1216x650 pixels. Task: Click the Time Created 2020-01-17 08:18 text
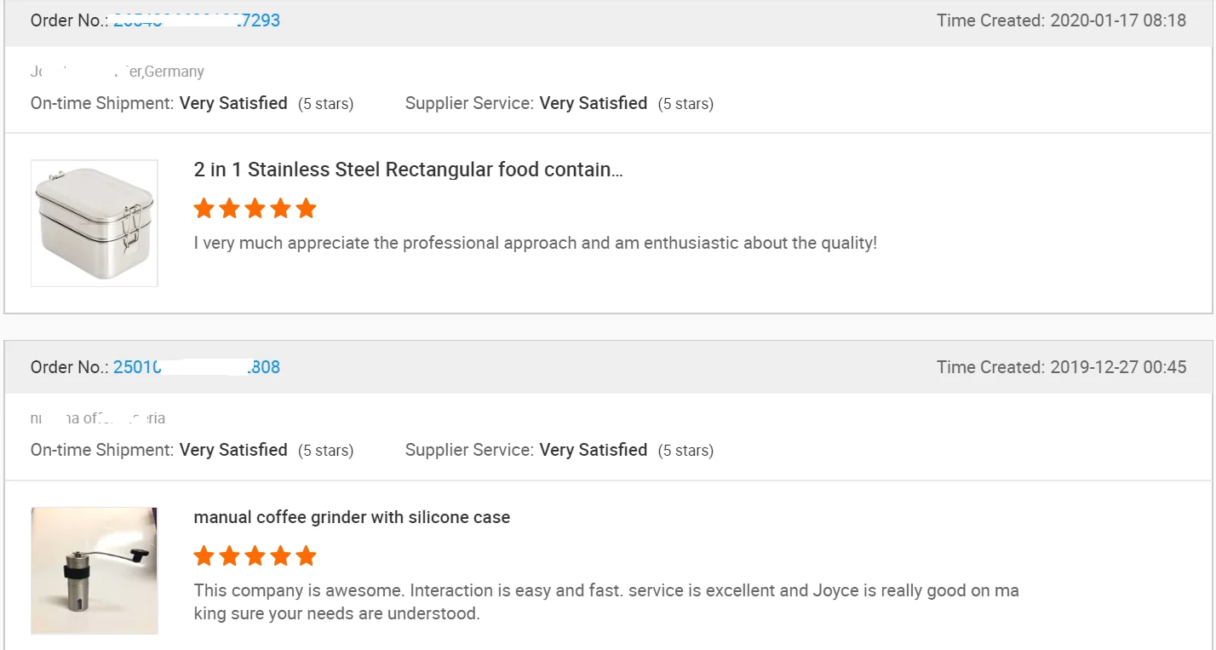(1061, 20)
